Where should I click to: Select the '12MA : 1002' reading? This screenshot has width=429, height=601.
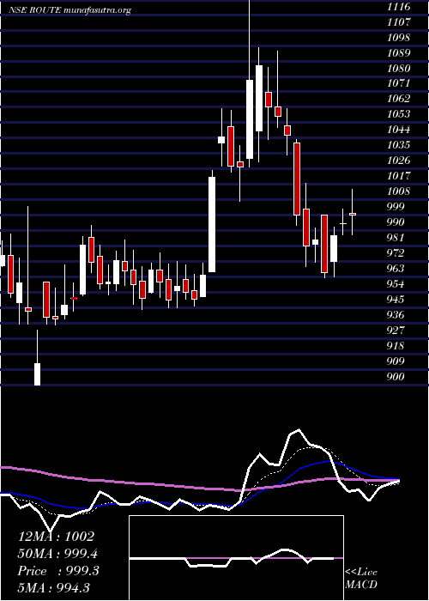[x=56, y=537]
